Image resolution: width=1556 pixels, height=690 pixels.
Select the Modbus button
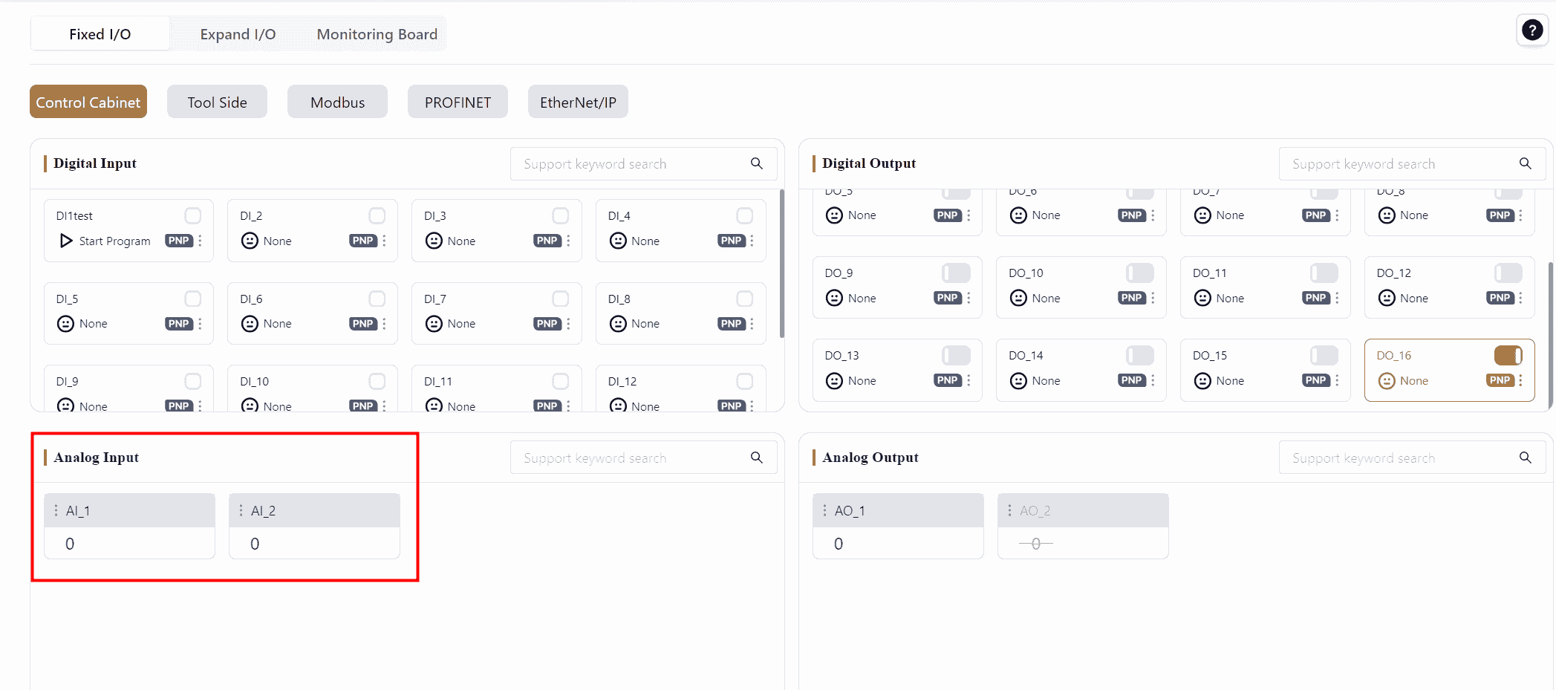pyautogui.click(x=337, y=102)
